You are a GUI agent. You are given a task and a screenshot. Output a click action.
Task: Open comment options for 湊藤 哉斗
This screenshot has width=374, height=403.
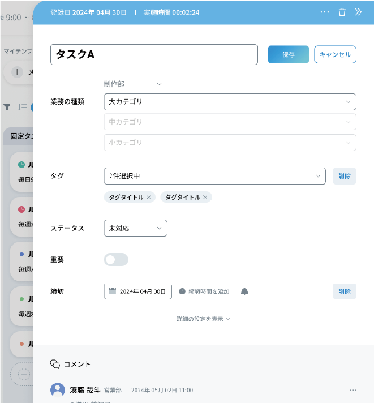tap(353, 390)
